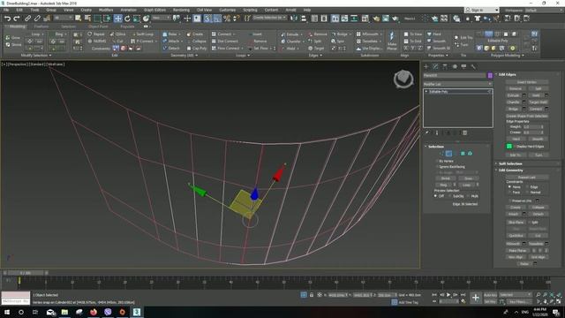Open the Customize menu
565x318 pixels.
pyautogui.click(x=228, y=10)
